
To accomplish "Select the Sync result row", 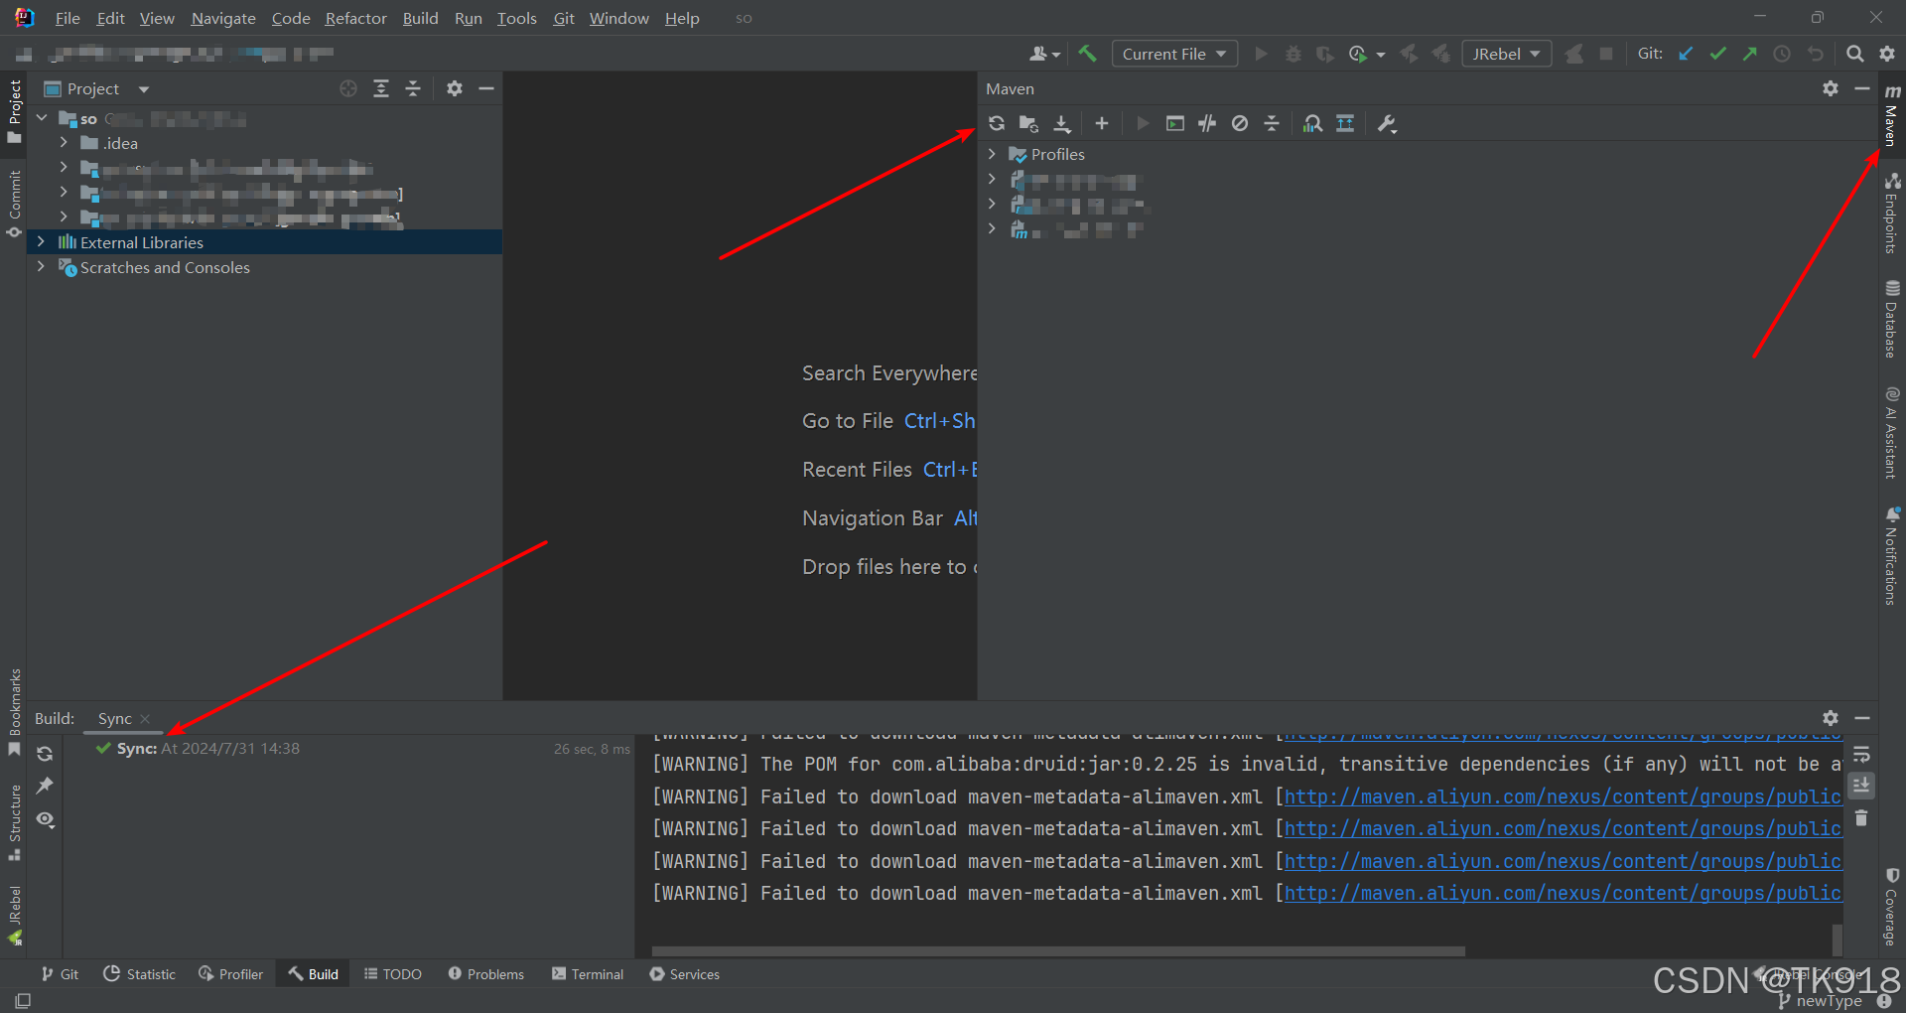I will 347,748.
